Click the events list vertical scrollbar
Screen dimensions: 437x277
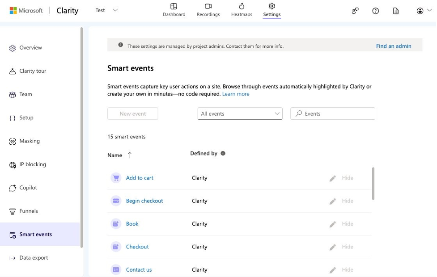point(373,183)
